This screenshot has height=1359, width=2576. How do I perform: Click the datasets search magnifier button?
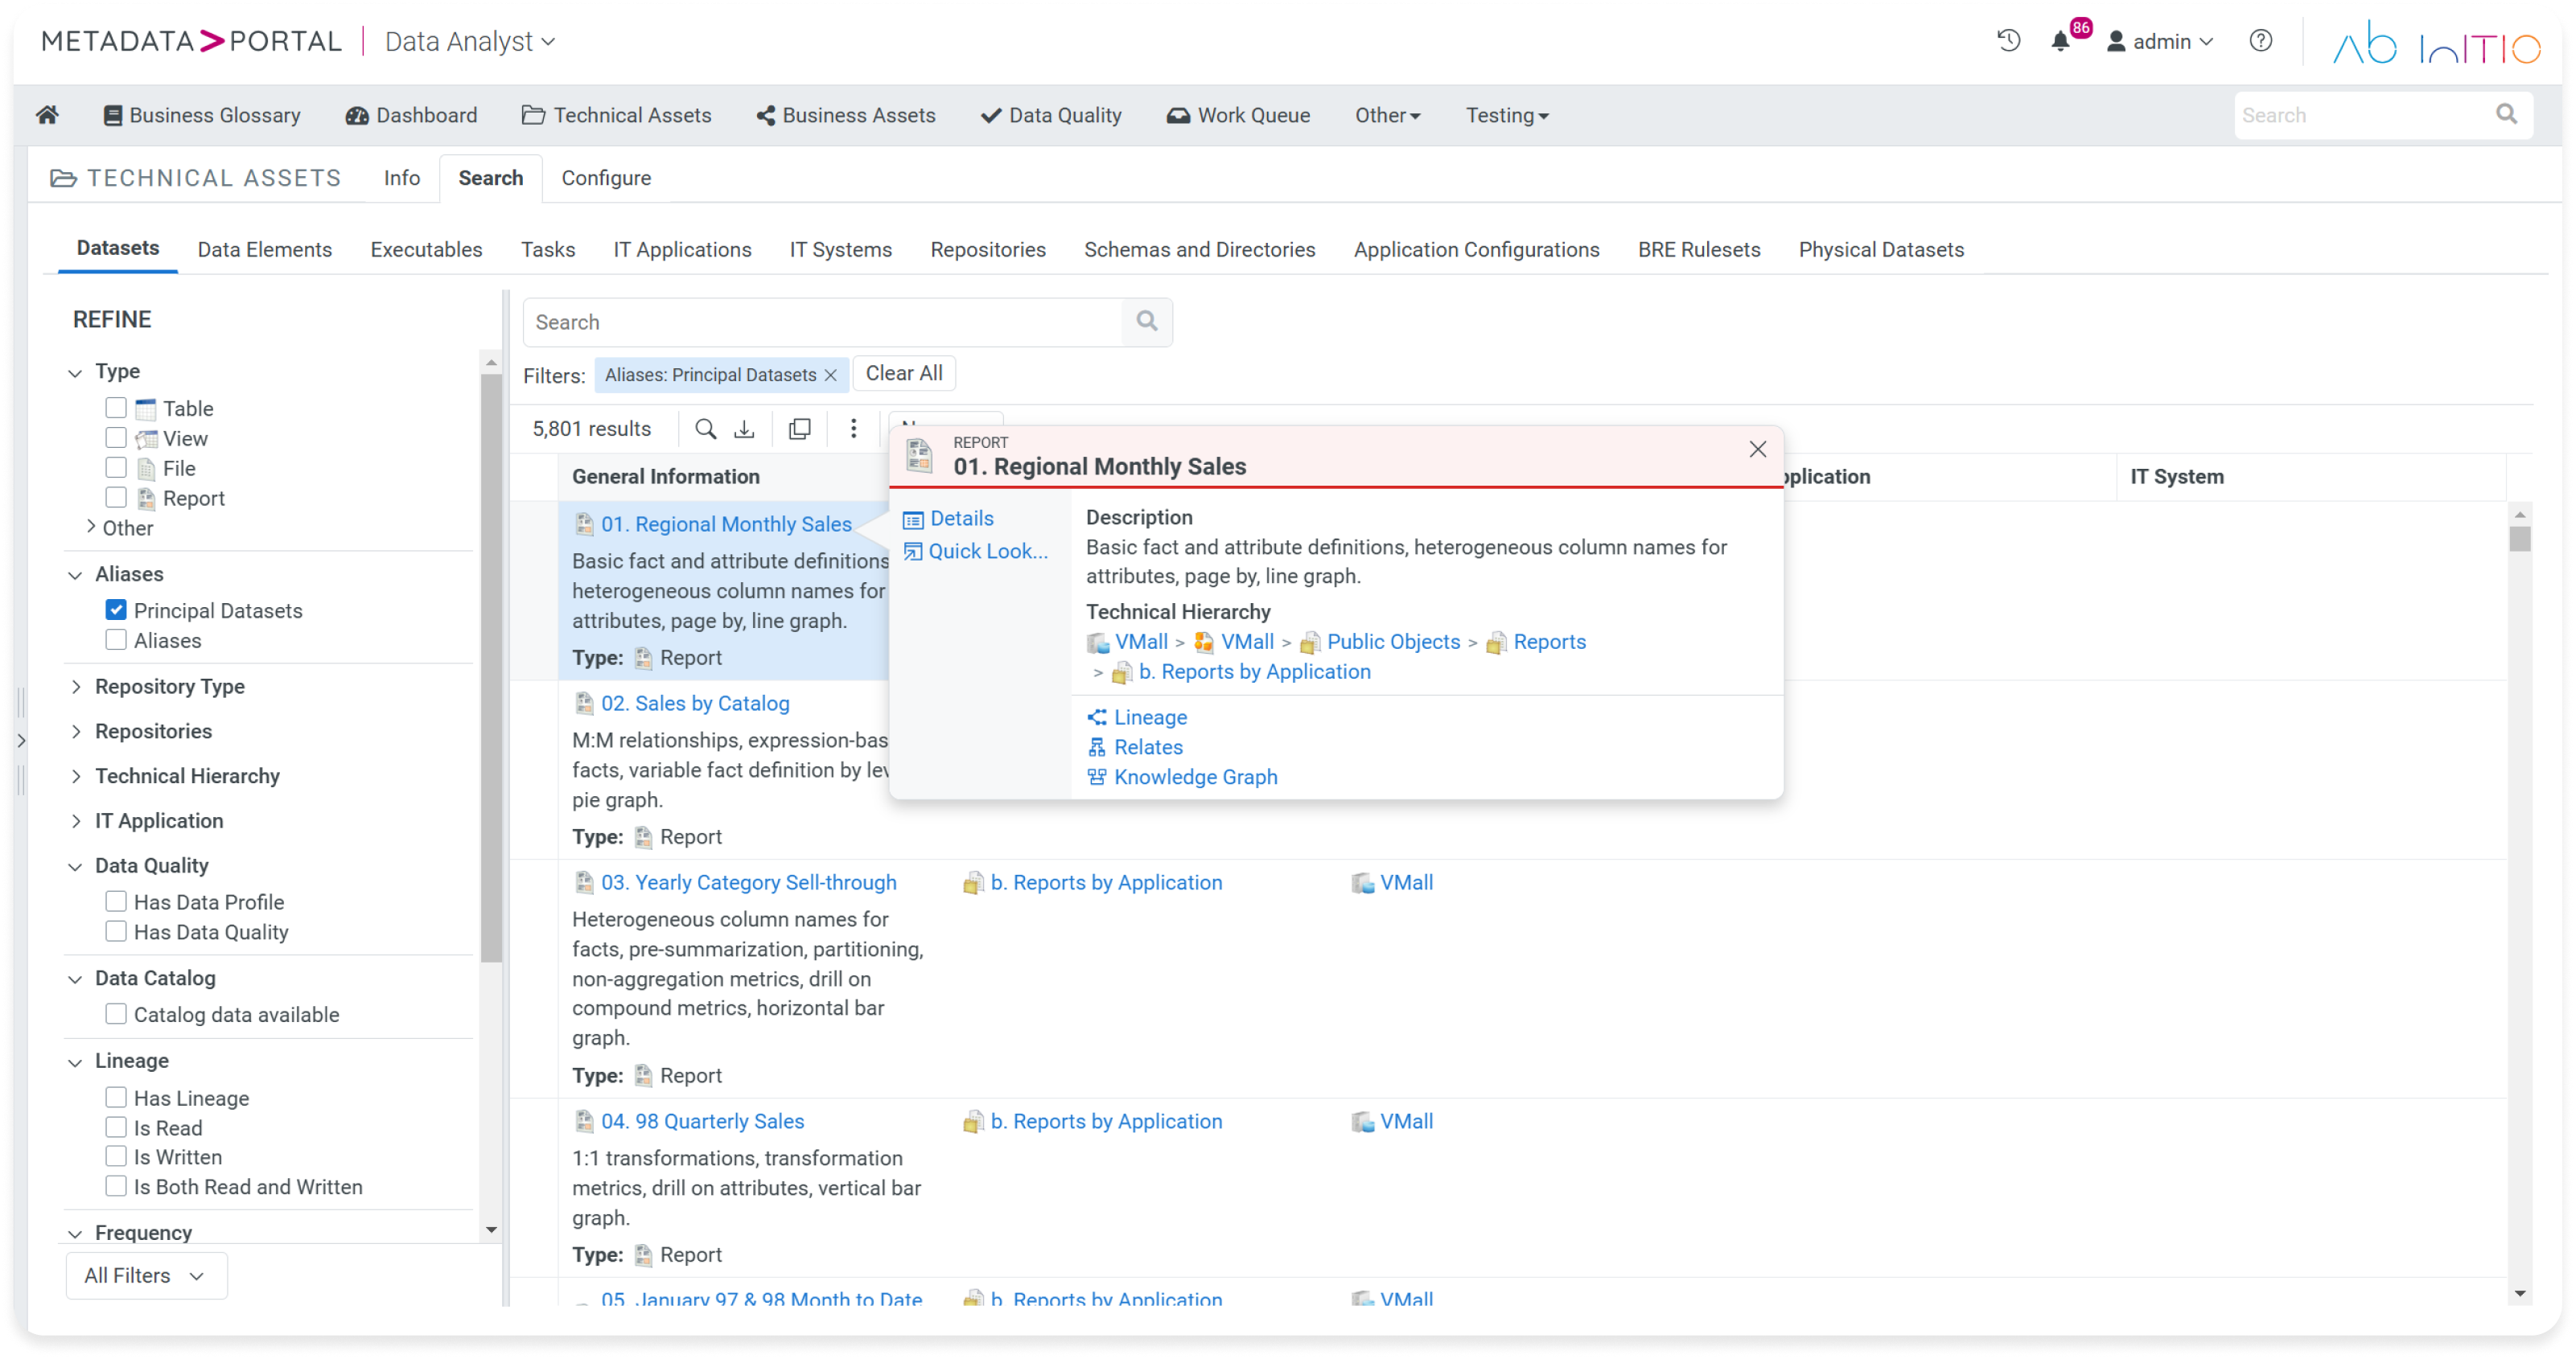pos(1147,322)
